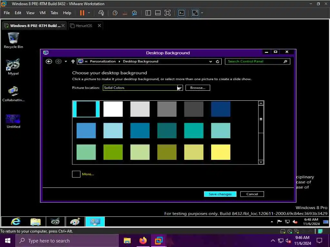Viewport: 330px width, 247px height.
Task: Open the Tabs menu in VMware
Action: point(54,13)
